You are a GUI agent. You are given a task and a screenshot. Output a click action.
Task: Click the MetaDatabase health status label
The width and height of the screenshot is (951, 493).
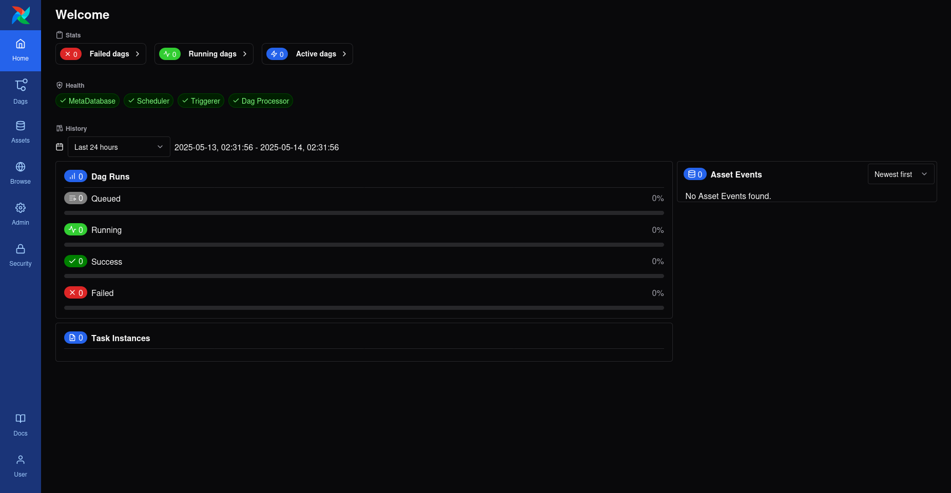[x=92, y=101]
